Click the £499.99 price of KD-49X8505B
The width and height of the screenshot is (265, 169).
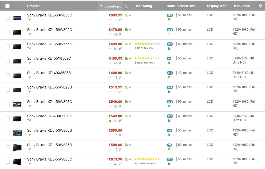point(115,73)
